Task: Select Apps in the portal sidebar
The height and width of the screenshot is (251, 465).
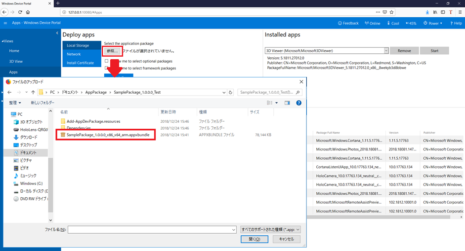Action: [x=13, y=72]
